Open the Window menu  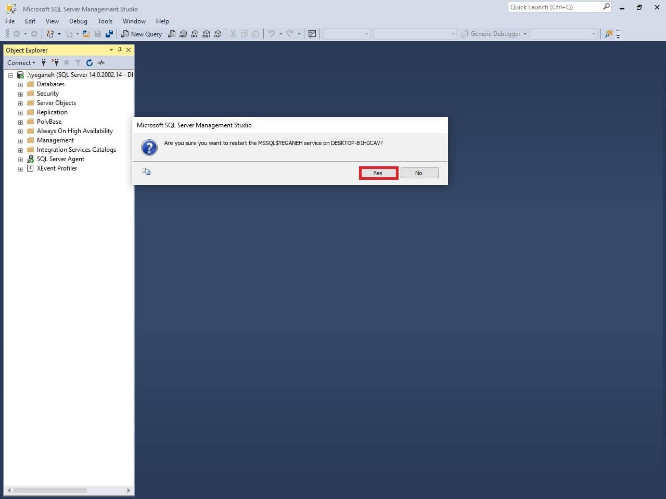[134, 21]
